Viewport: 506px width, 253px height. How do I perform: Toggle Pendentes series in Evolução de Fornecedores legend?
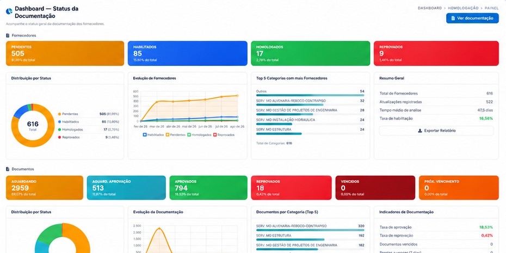coord(176,135)
